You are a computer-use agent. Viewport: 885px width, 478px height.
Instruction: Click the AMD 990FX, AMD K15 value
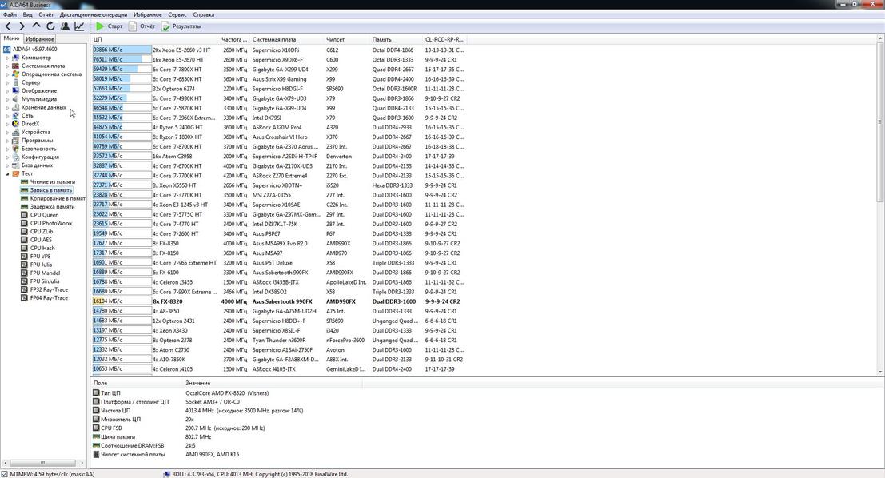(x=213, y=454)
